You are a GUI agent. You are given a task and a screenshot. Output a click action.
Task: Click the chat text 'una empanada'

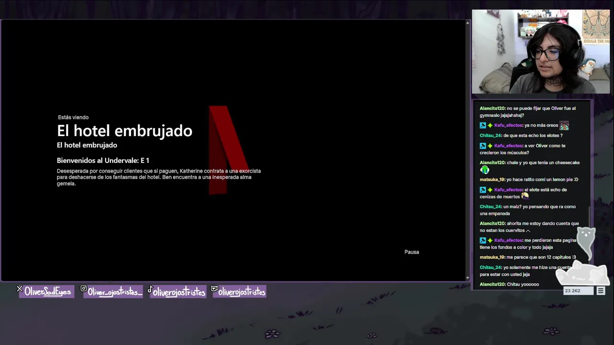click(x=495, y=214)
